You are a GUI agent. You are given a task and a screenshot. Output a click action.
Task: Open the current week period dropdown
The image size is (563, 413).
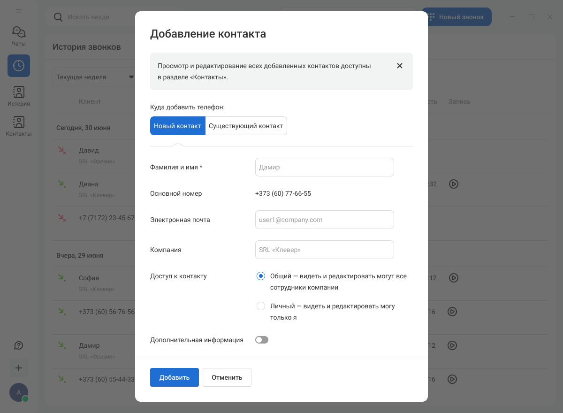point(94,77)
